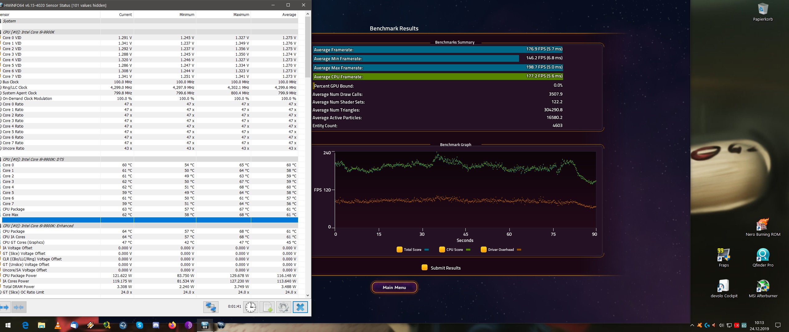Toggle the CPU Score graph checkbox
The image size is (789, 332).
point(442,249)
